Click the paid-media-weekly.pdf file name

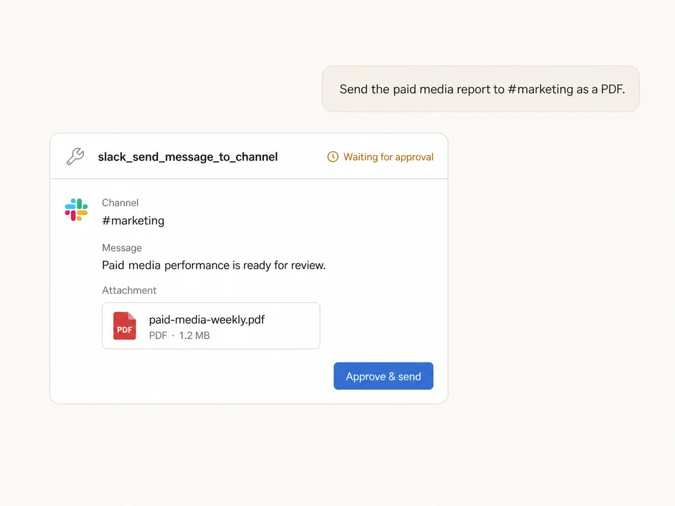pos(207,320)
